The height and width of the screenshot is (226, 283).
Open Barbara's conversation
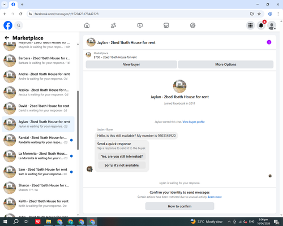click(x=38, y=60)
